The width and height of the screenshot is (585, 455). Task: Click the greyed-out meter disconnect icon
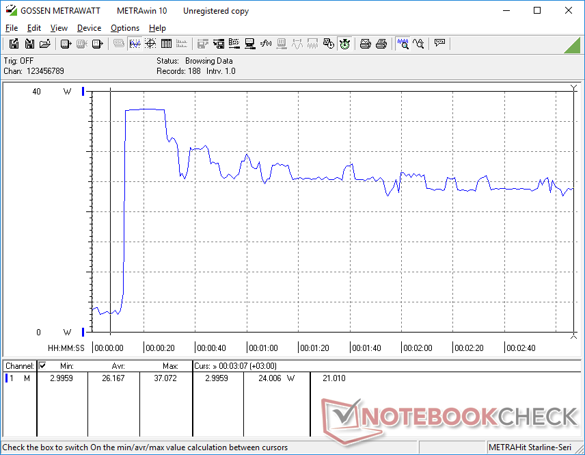[82, 44]
